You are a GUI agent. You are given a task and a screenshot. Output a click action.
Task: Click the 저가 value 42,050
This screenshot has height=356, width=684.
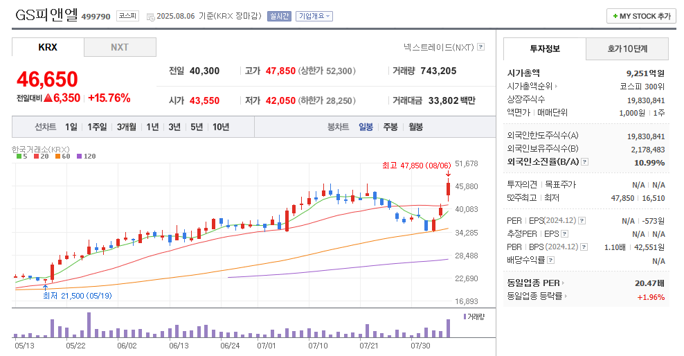(280, 101)
